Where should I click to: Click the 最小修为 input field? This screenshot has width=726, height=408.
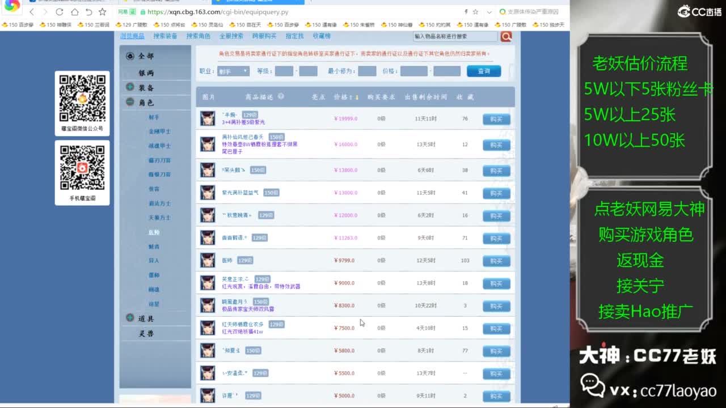[367, 71]
